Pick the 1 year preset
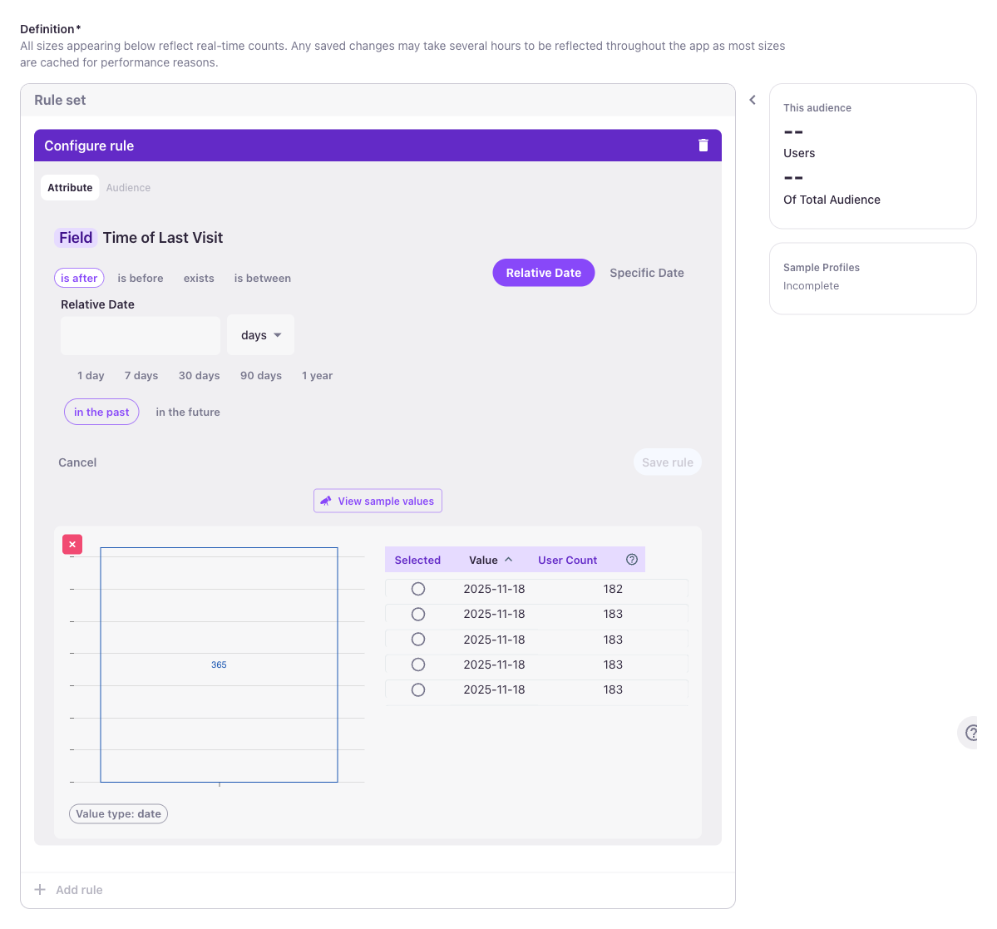997x929 pixels. coord(318,375)
